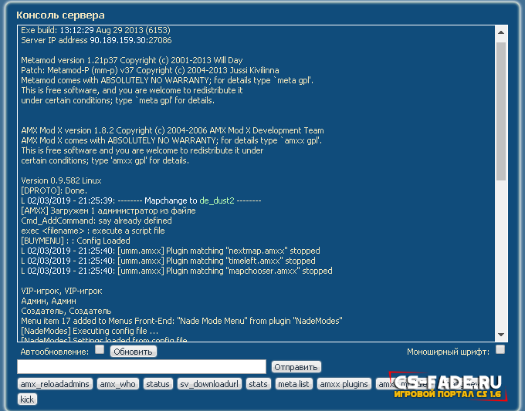The height and width of the screenshot is (411, 525).
Task: Click the kick command button
Action: (x=27, y=399)
